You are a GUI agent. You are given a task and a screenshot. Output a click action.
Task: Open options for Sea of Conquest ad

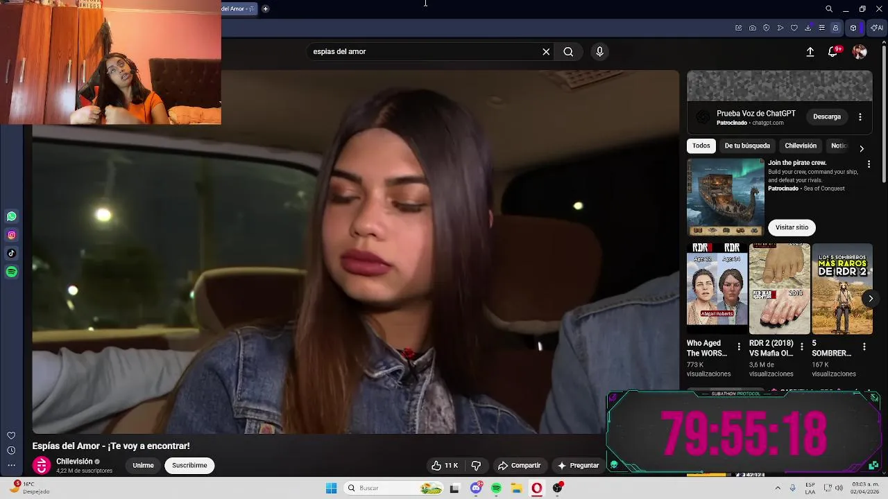869,164
